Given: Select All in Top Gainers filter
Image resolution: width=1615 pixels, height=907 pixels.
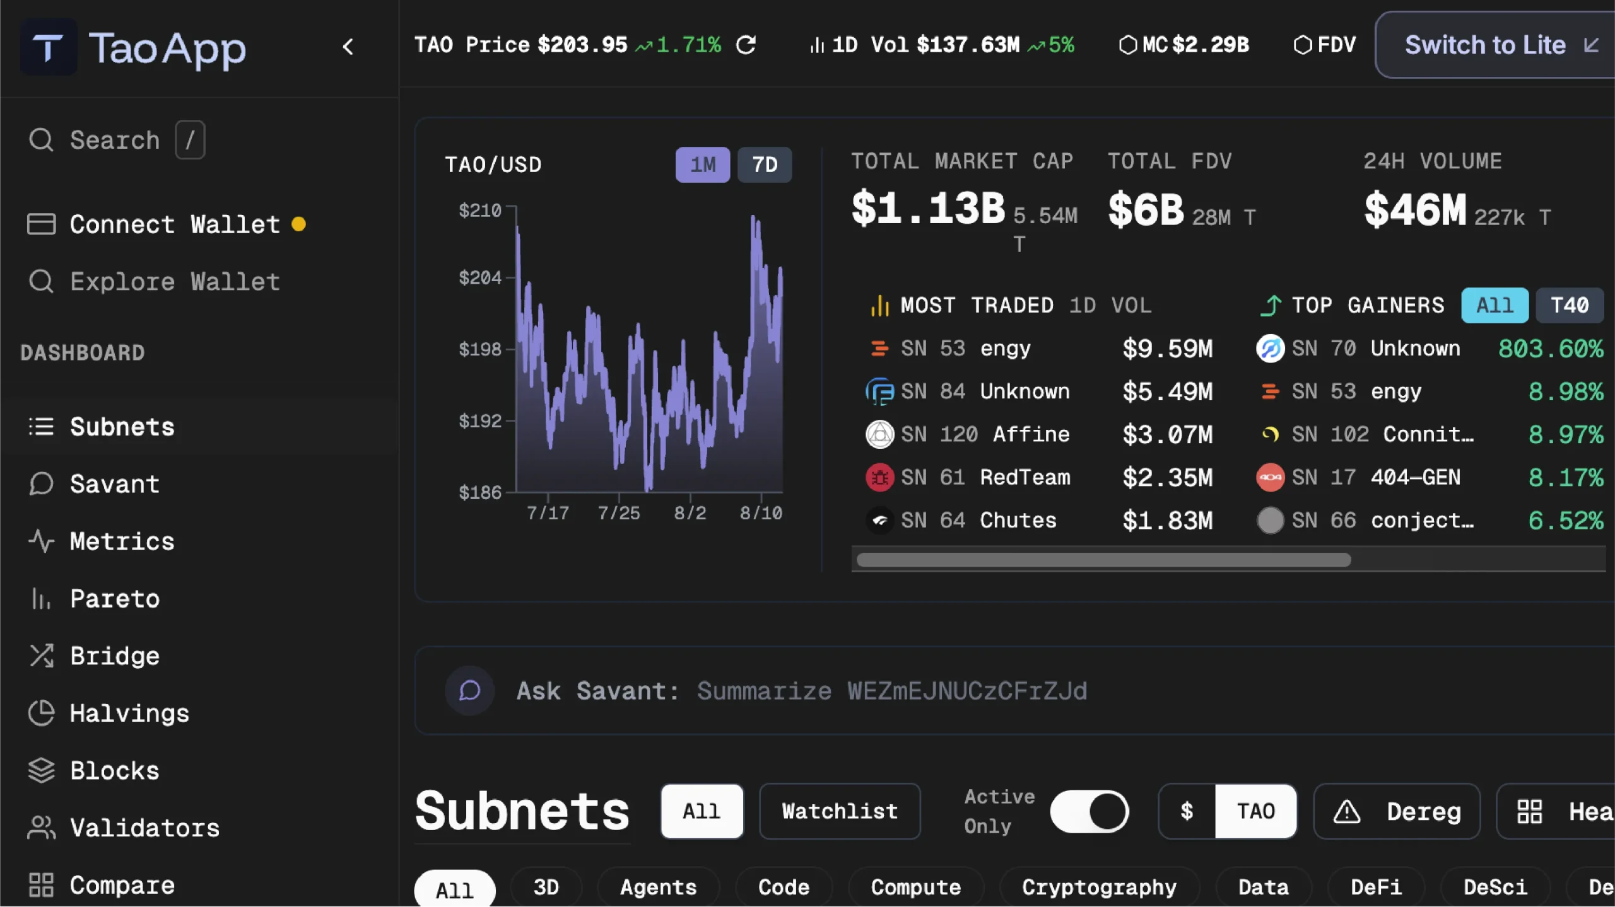Looking at the screenshot, I should pyautogui.click(x=1495, y=306).
